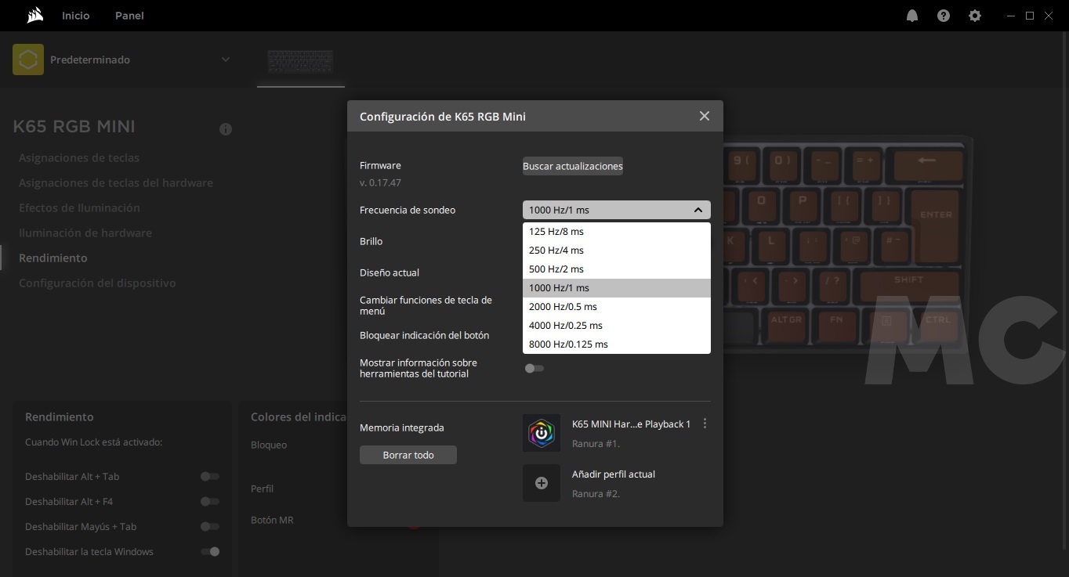
Task: Open the help question mark icon
Action: click(944, 16)
